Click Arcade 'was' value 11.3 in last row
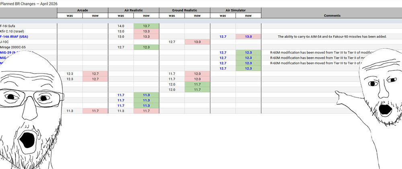Screen dimensions: 402x169 [70, 111]
